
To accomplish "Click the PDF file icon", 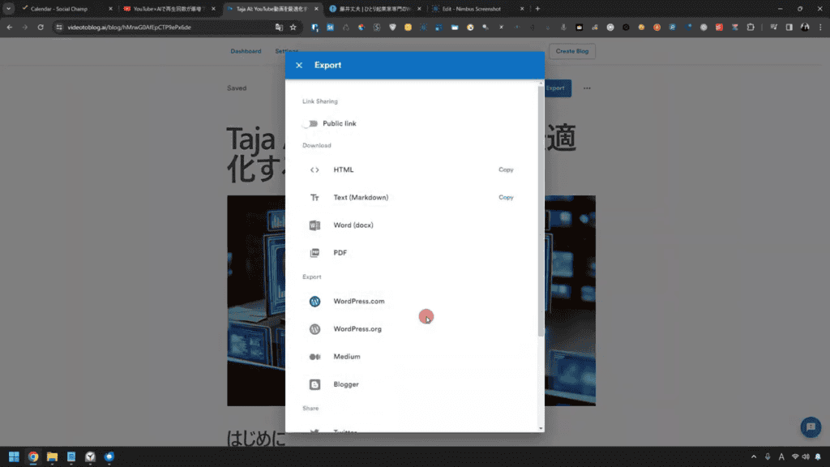I will [314, 253].
